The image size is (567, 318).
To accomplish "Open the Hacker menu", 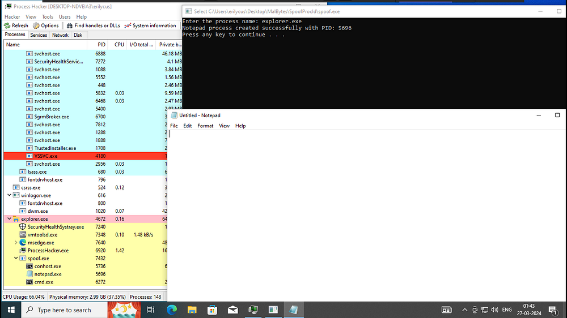I will pyautogui.click(x=12, y=16).
